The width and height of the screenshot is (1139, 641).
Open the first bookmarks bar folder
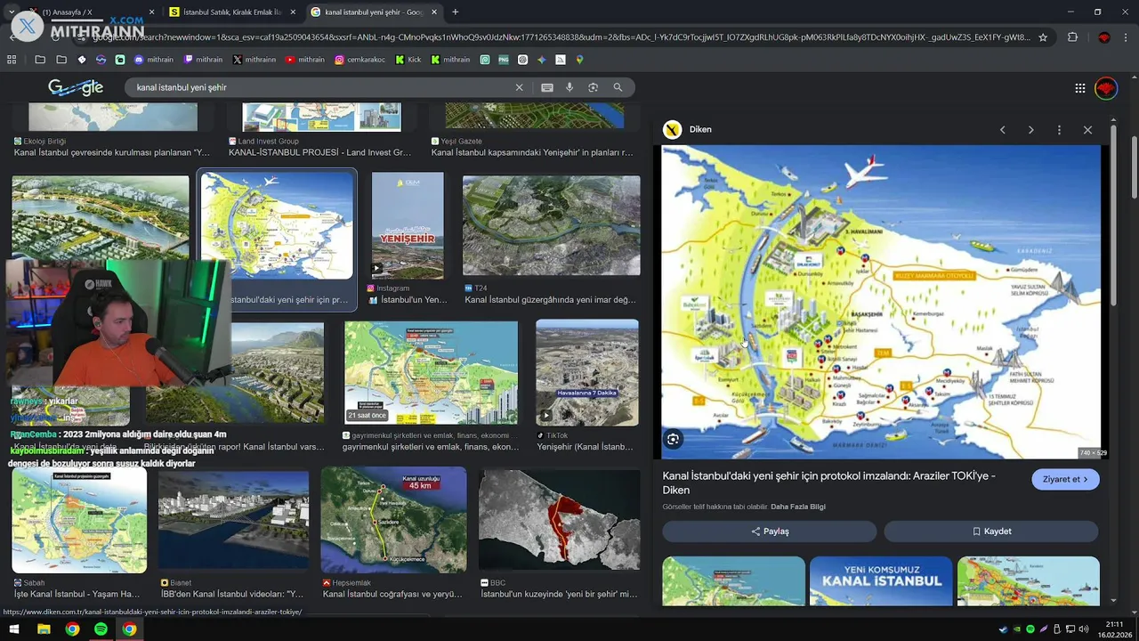40,60
